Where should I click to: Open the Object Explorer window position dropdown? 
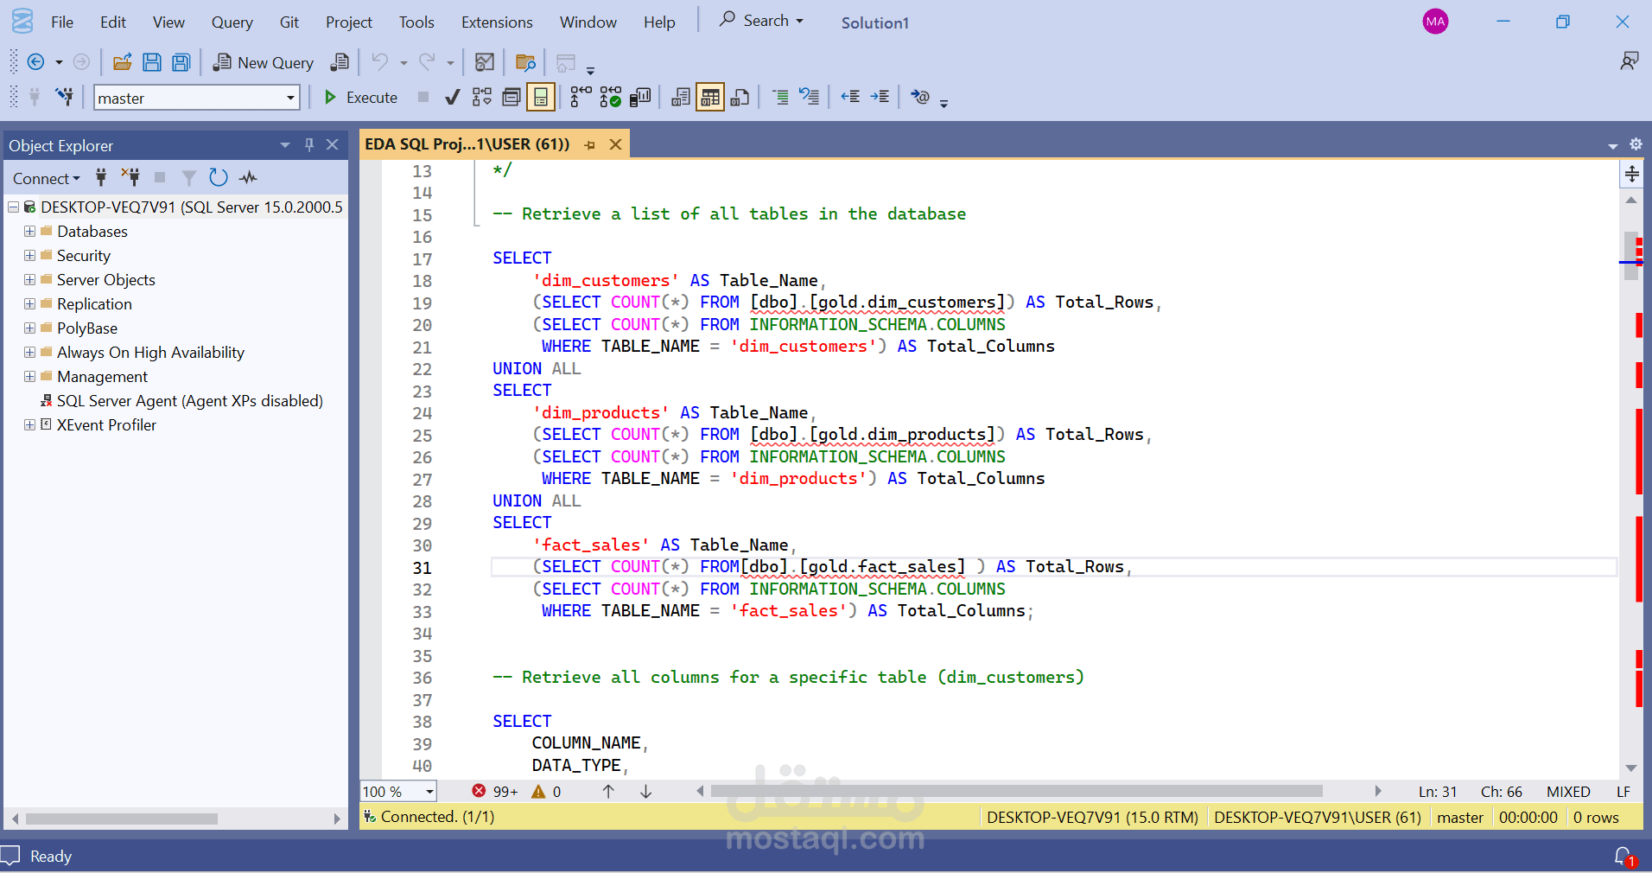[x=285, y=145]
